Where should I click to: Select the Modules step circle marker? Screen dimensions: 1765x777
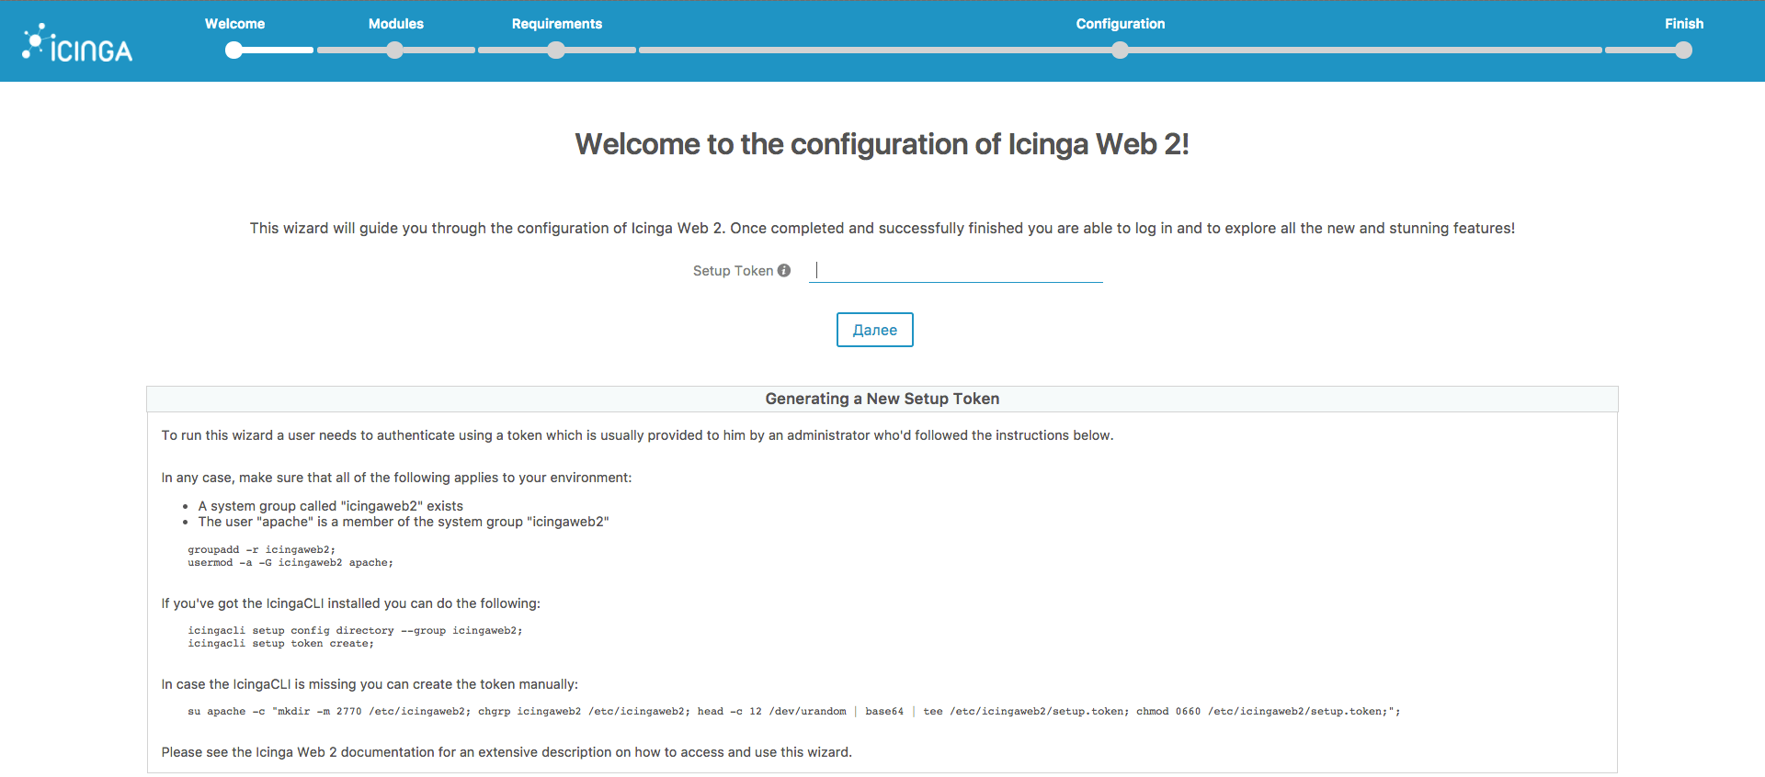pyautogui.click(x=395, y=51)
